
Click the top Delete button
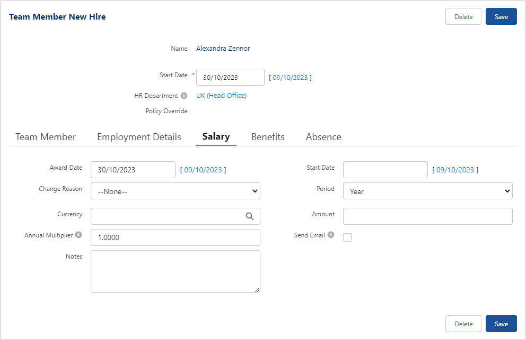point(463,16)
